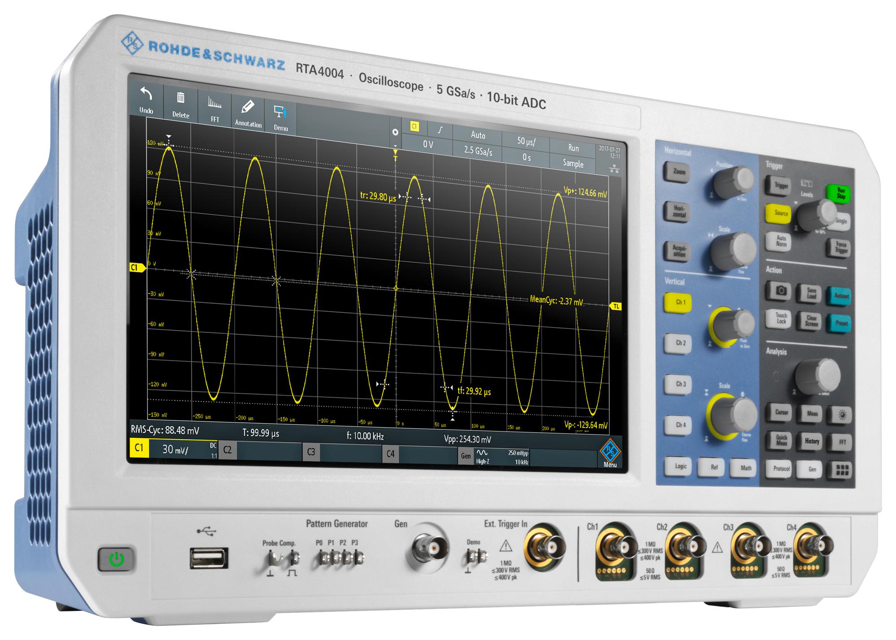Screen dimensions: 896x640
Task: Select the on-screen C3 channel tab
Action: 311,452
